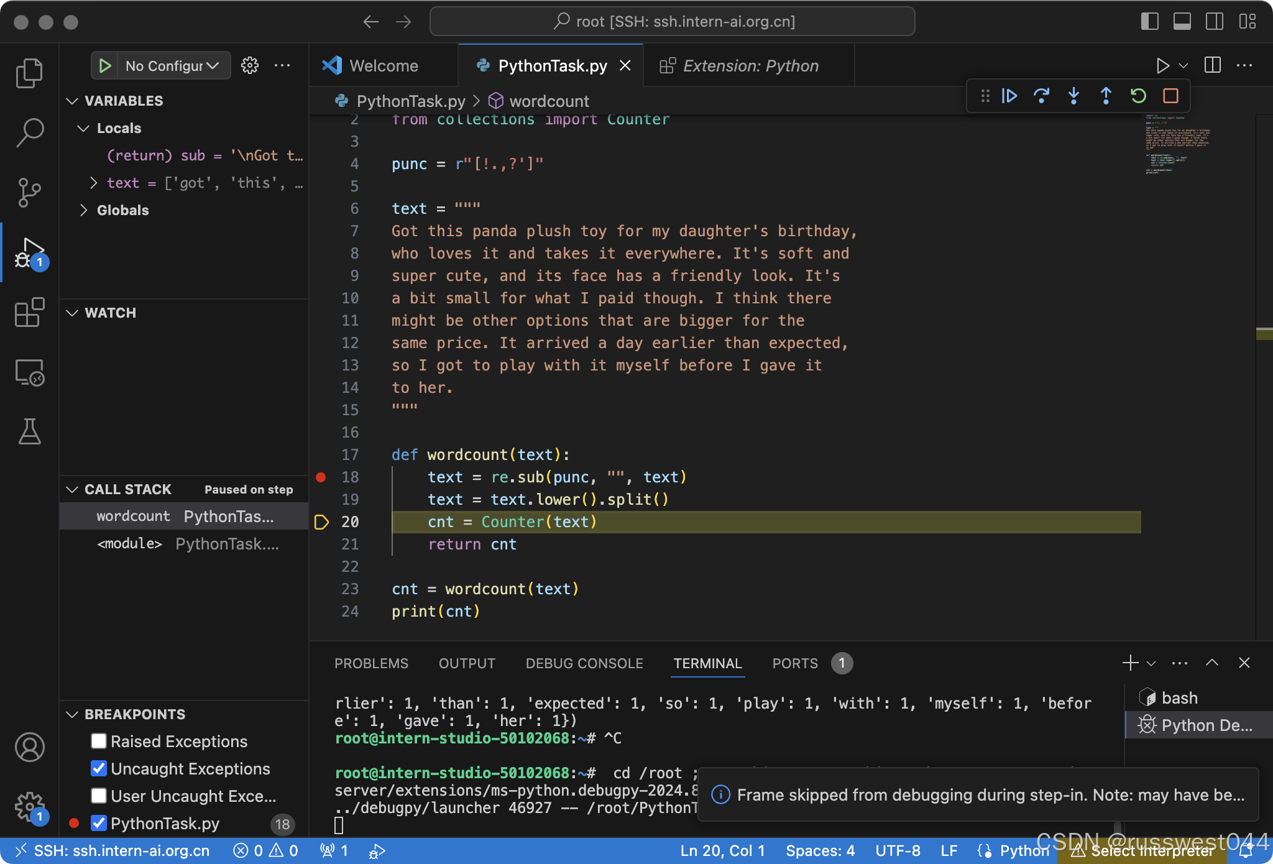Stop the debug session
The image size is (1273, 864).
point(1171,96)
